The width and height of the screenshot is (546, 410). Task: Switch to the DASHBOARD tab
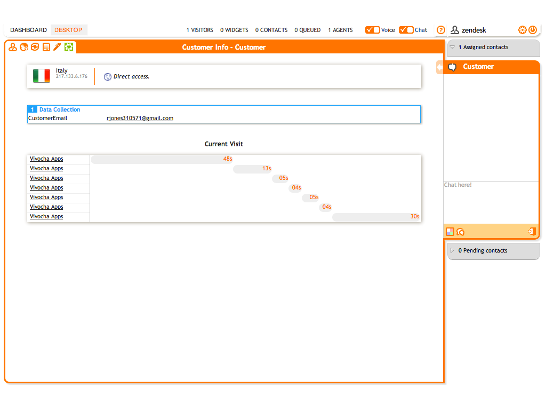28,30
